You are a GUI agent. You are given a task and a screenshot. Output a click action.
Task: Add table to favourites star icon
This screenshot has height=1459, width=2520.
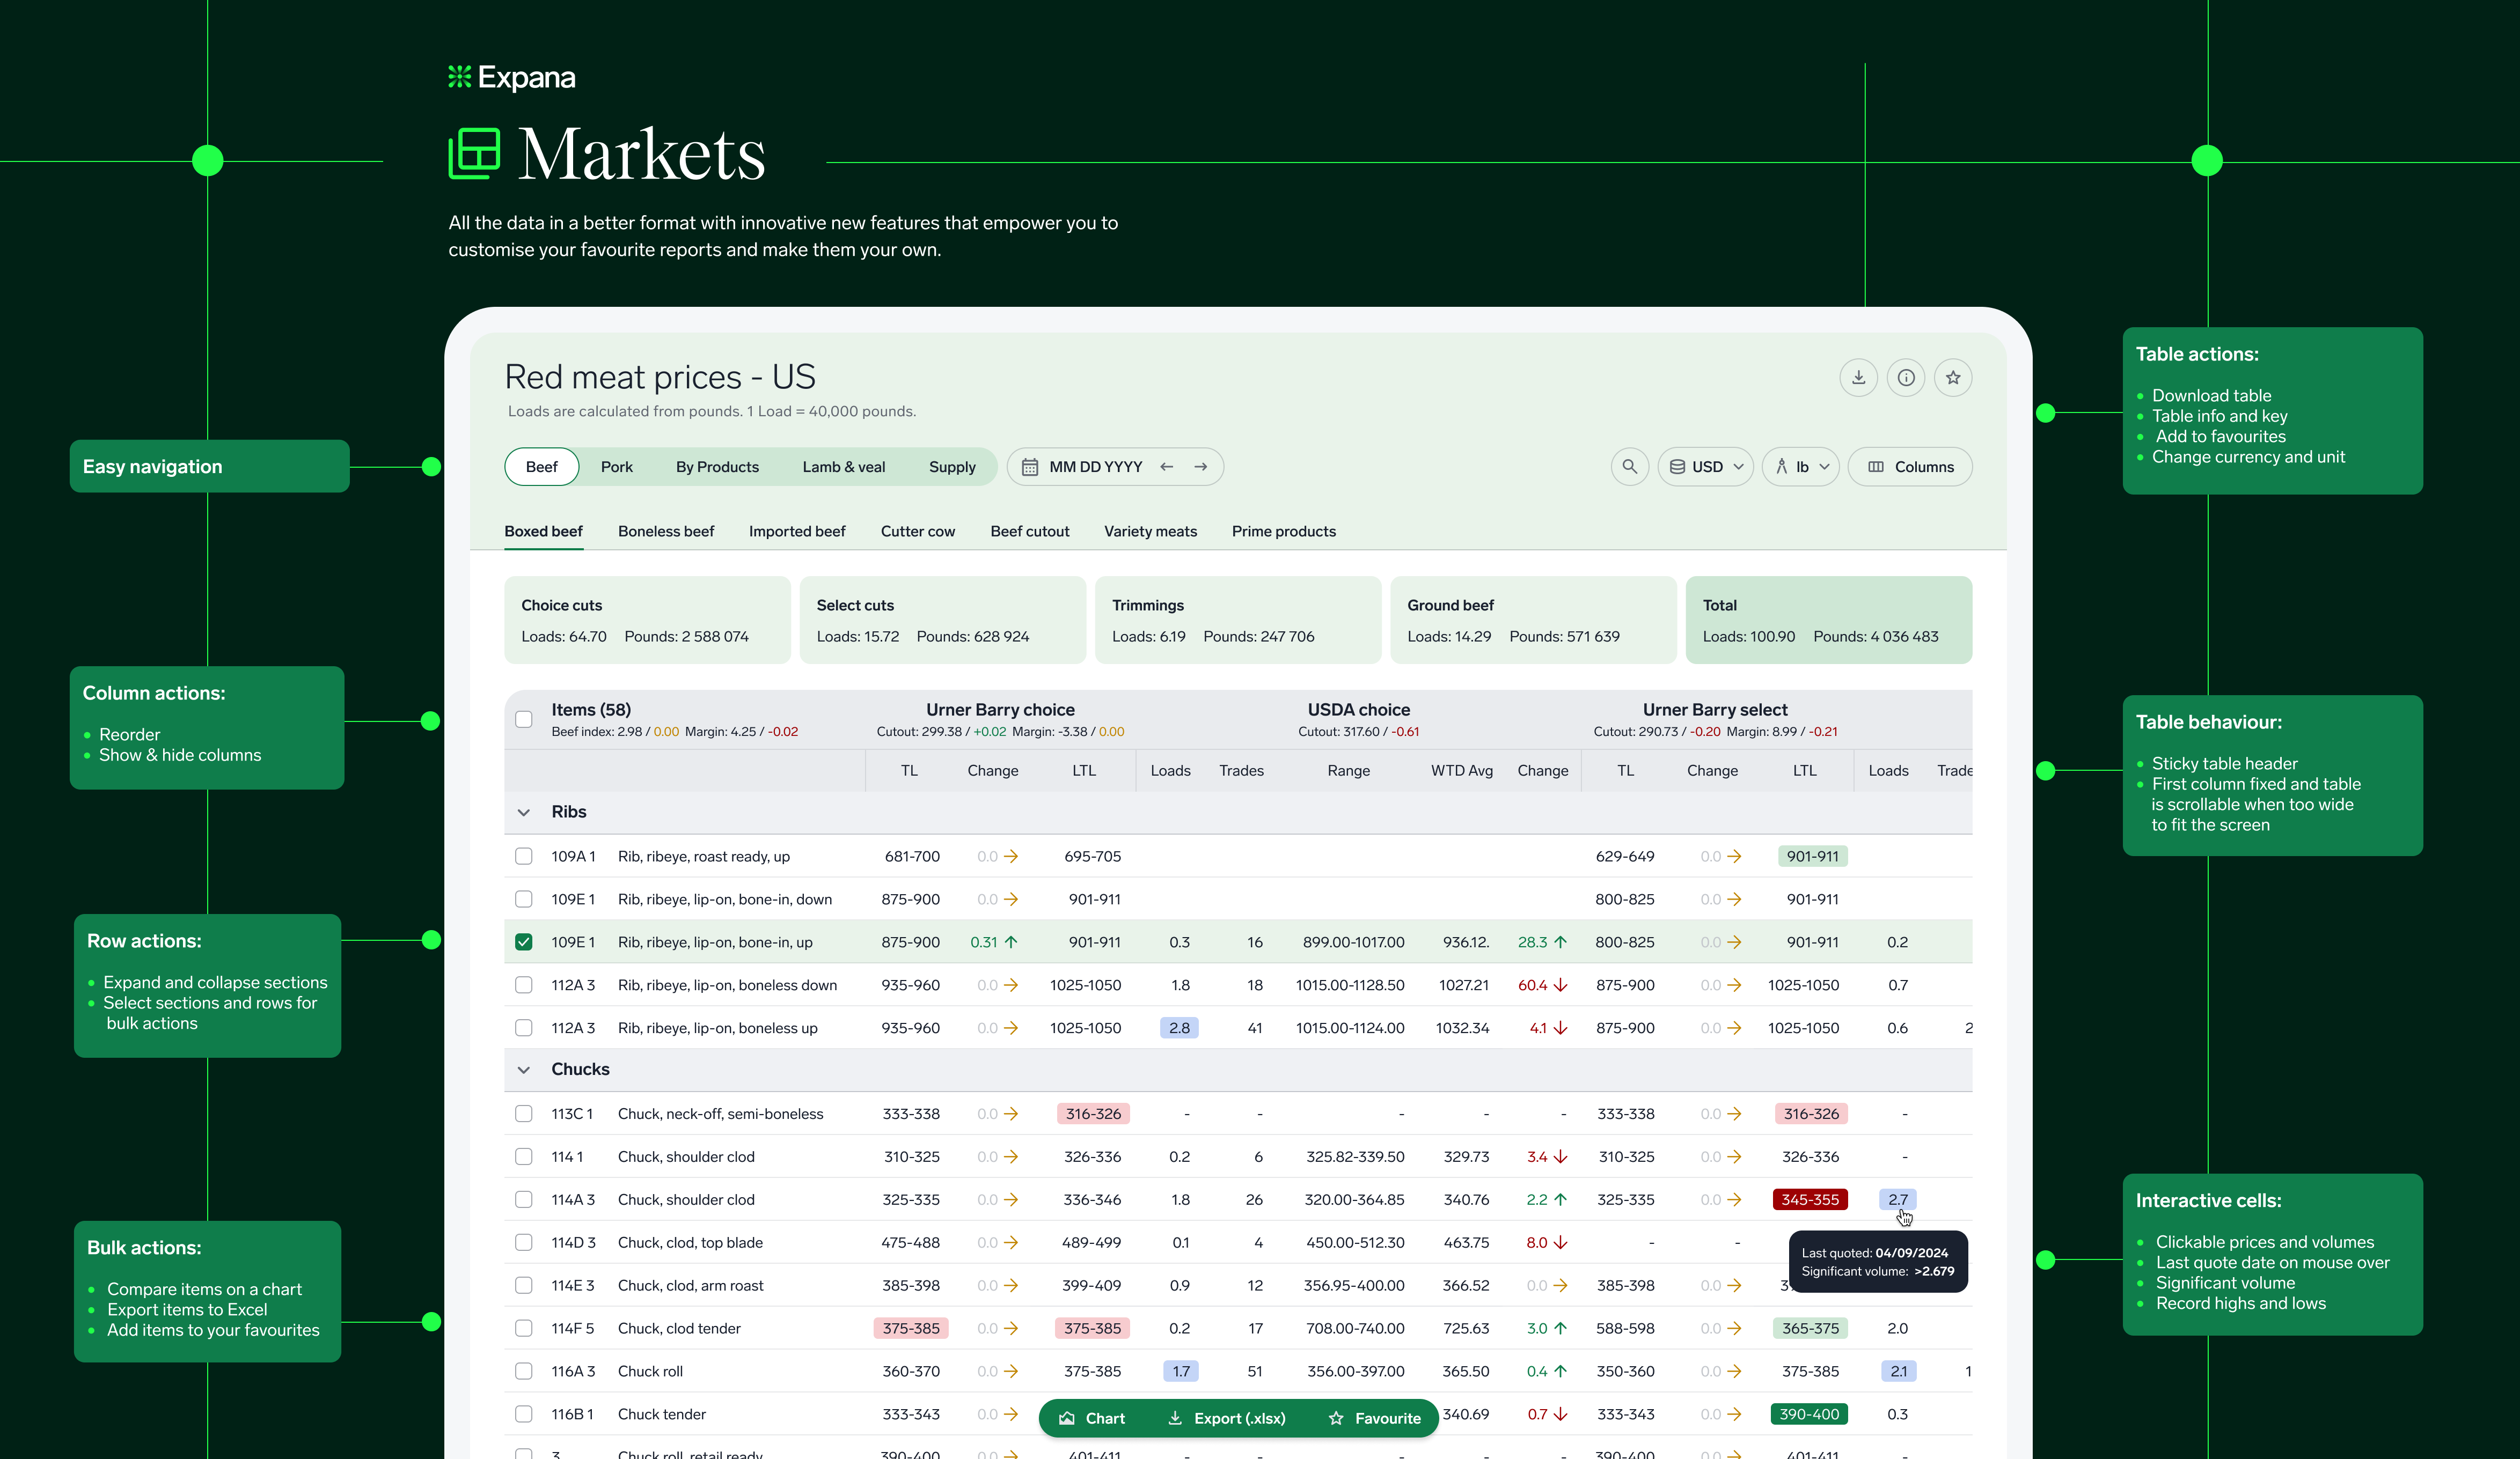coord(1953,378)
